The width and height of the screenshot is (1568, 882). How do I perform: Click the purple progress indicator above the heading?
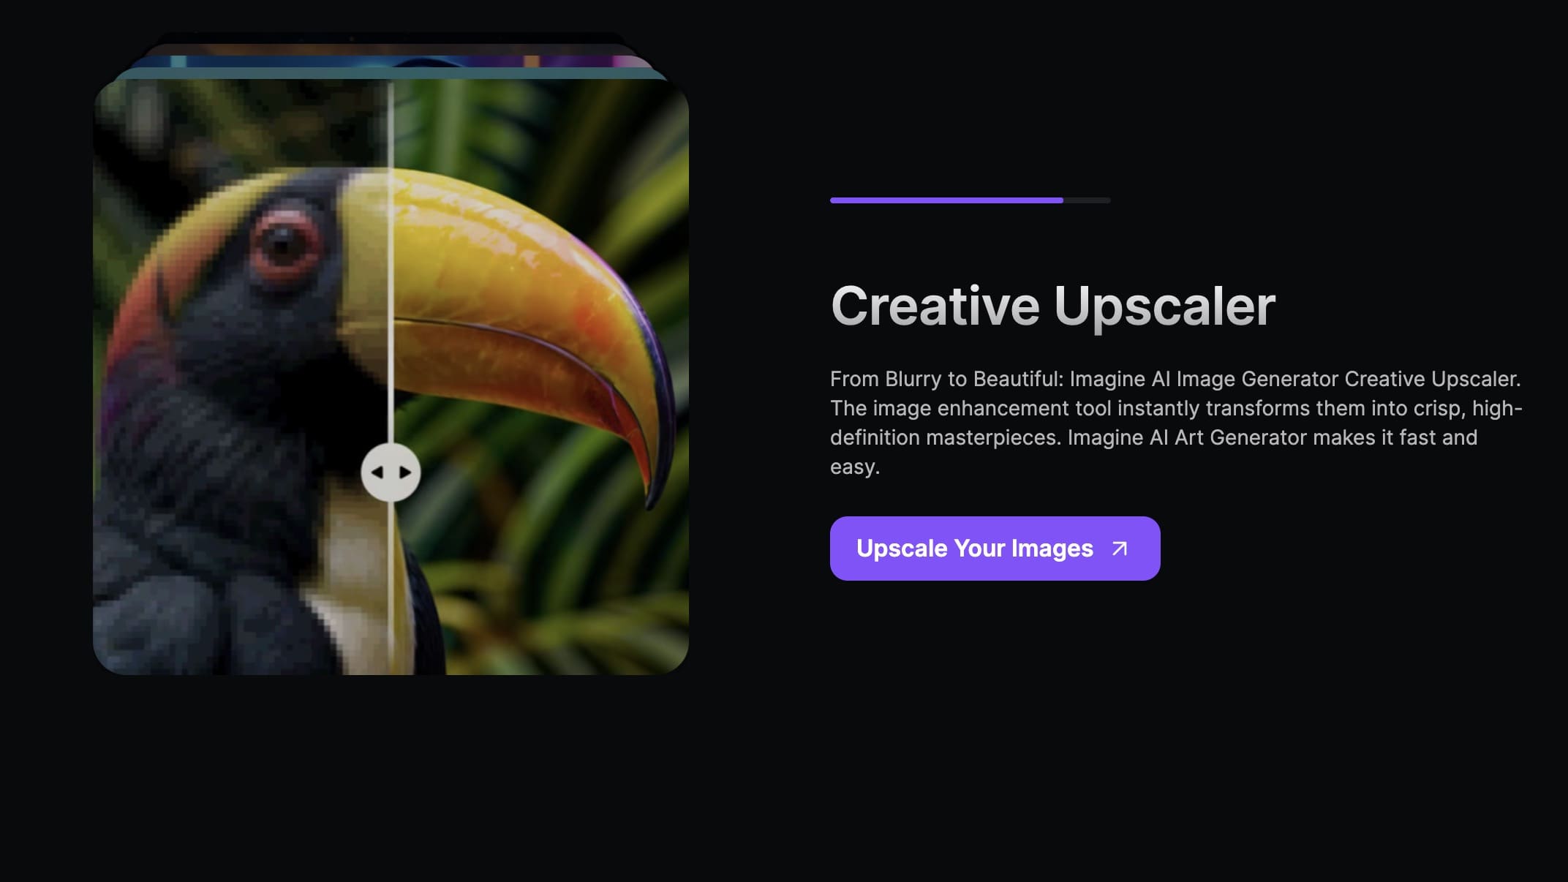click(947, 200)
